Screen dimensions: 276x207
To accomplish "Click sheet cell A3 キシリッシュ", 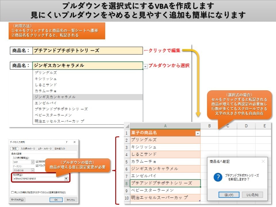I will click(x=165, y=147).
